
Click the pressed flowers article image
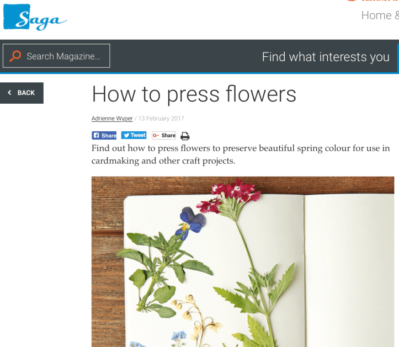pos(243,261)
